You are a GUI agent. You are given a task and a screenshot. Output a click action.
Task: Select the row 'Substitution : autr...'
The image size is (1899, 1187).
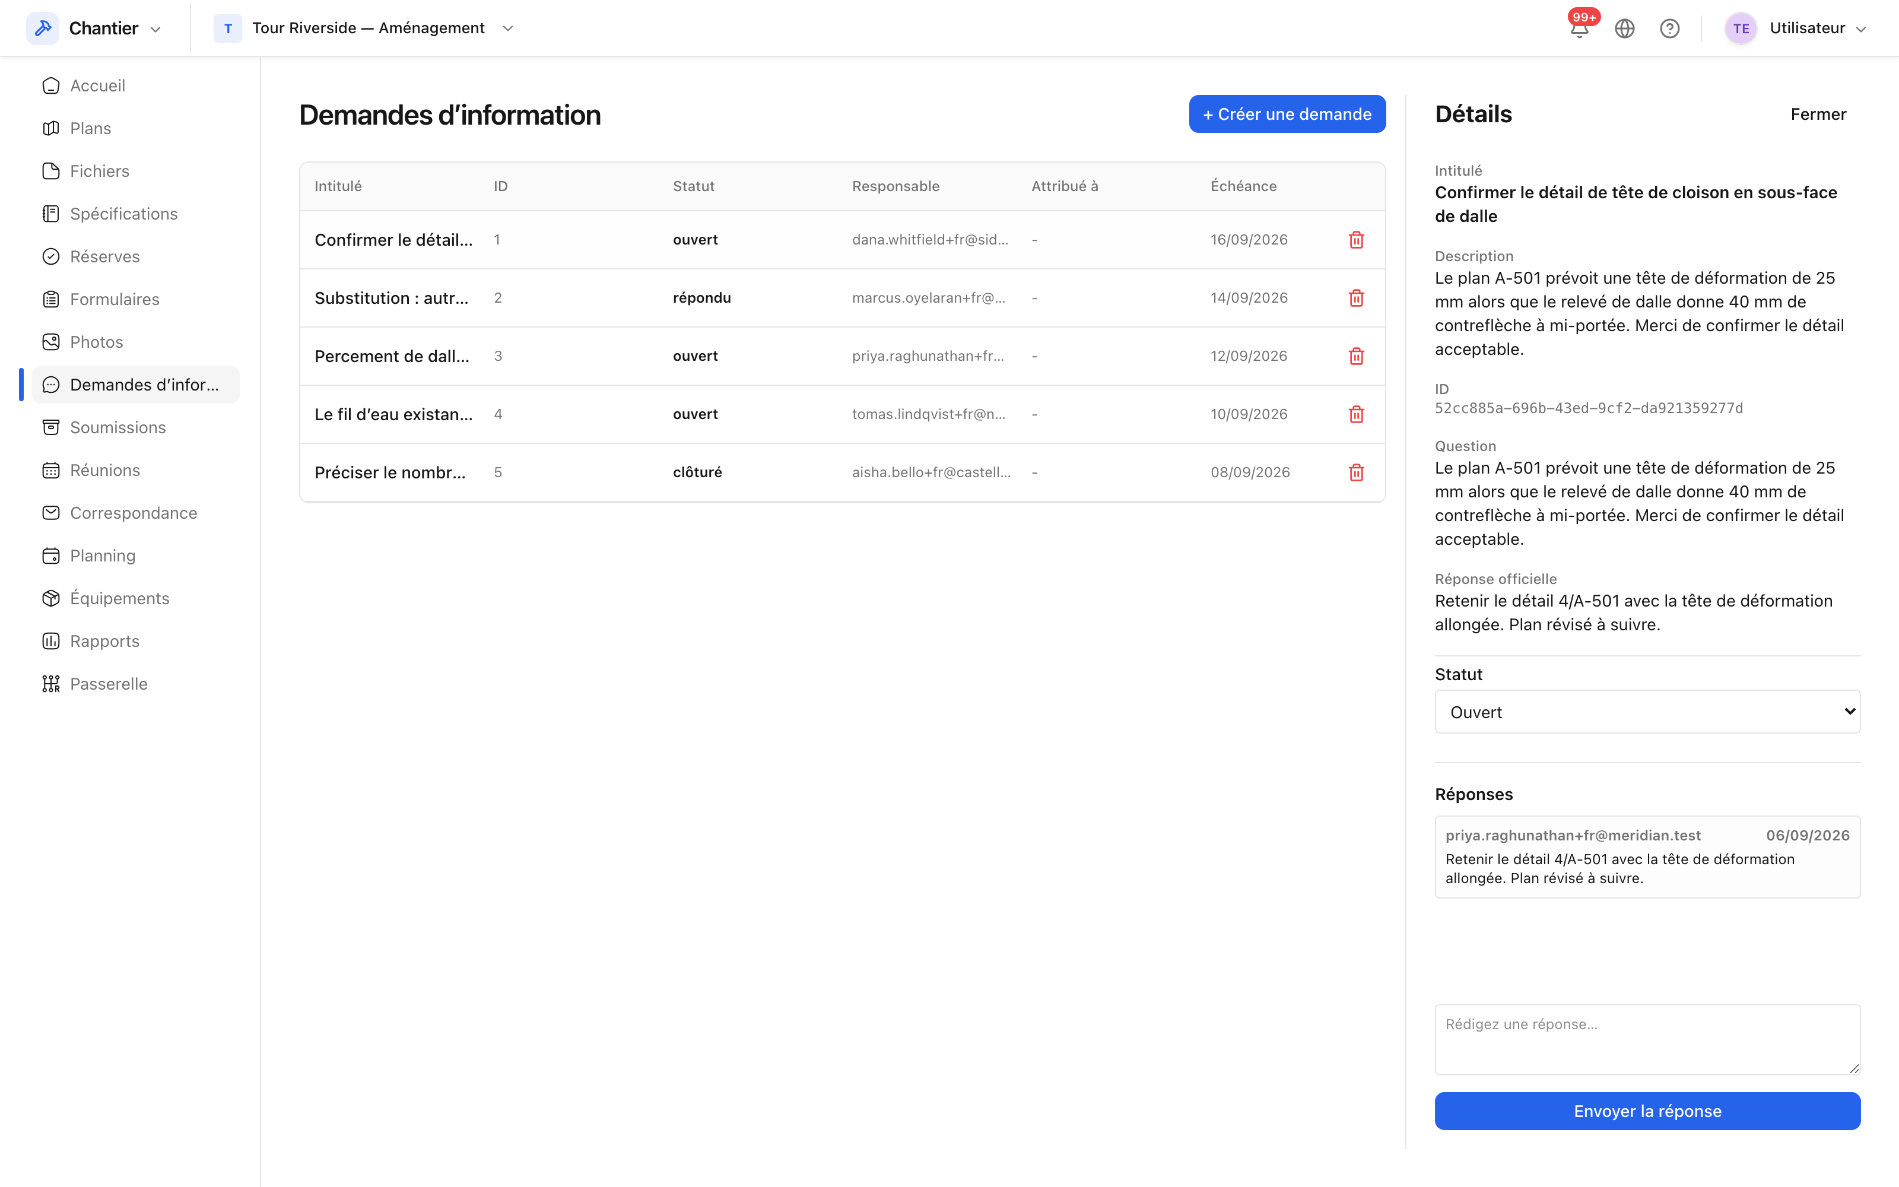tap(842, 297)
